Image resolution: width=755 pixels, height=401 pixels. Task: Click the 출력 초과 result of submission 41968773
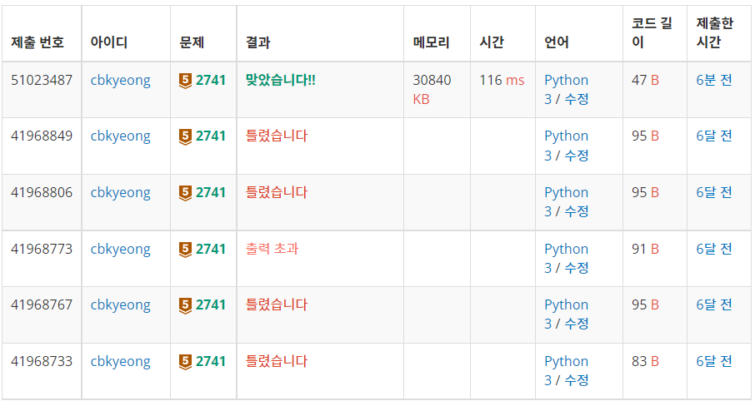[x=272, y=249]
